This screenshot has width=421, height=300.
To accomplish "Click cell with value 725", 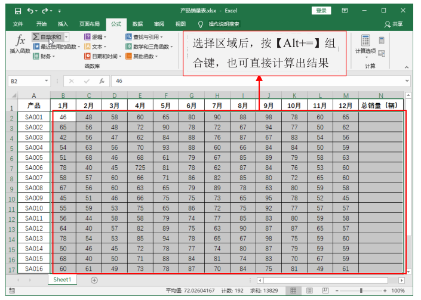I will (x=140, y=168).
